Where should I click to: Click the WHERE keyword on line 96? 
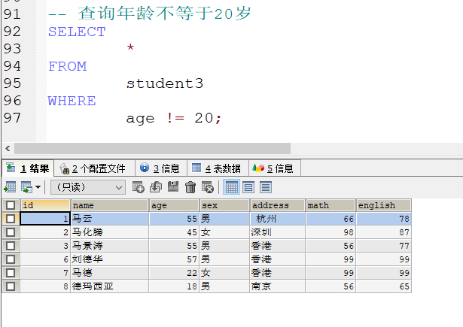[72, 101]
